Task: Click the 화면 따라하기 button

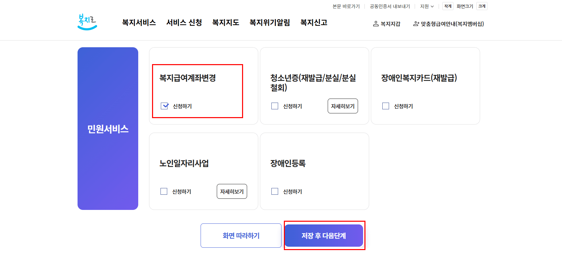Action: [x=241, y=236]
